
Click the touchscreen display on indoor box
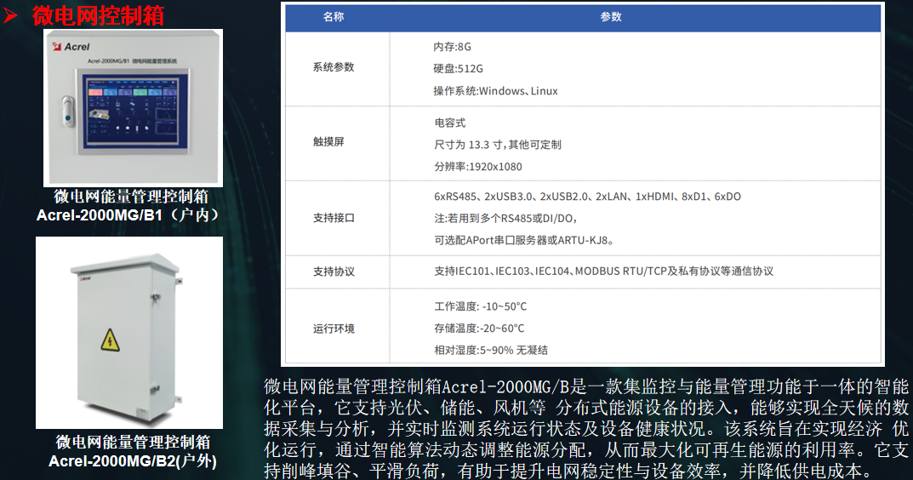click(133, 111)
